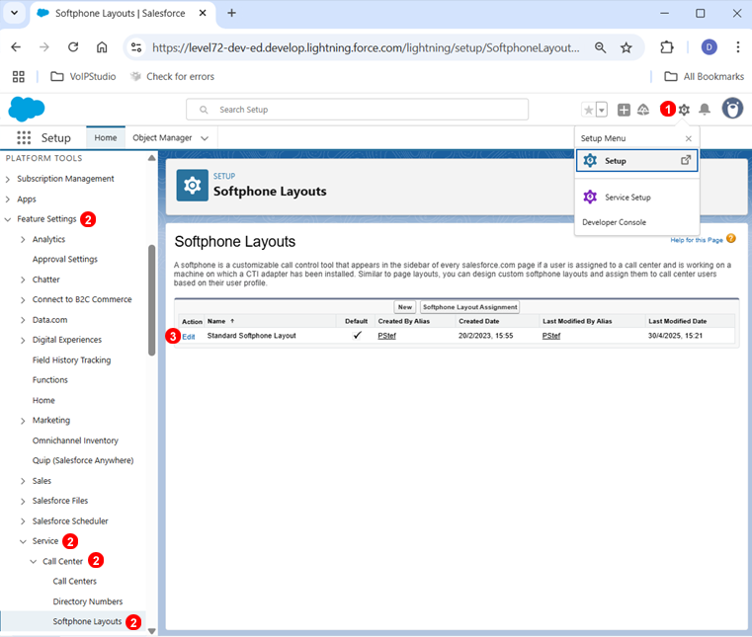The image size is (752, 637).
Task: Open Help for this Page link
Action: (x=697, y=240)
